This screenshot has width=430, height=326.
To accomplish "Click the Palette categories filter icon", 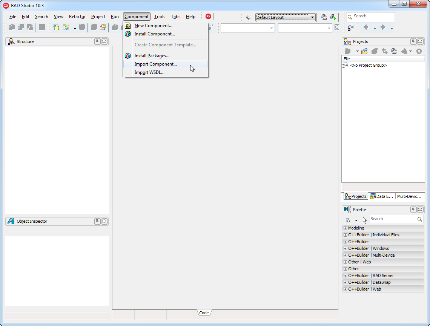I will 348,220.
